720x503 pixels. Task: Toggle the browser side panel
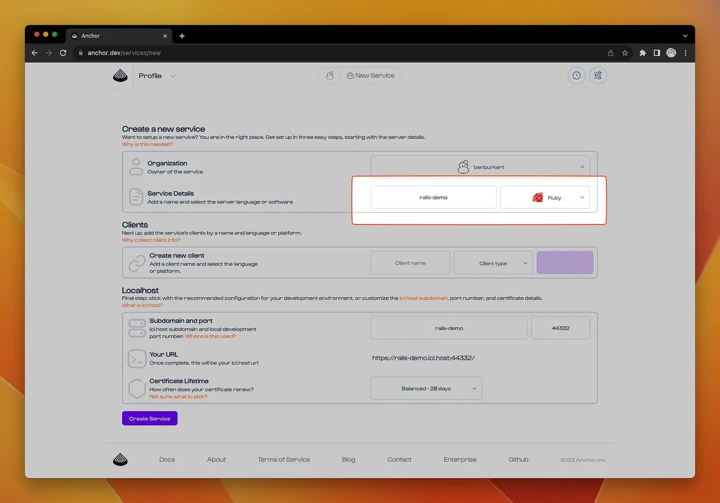click(x=657, y=53)
